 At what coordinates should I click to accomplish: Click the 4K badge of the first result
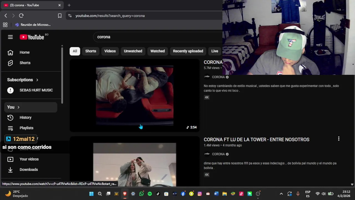point(207,97)
